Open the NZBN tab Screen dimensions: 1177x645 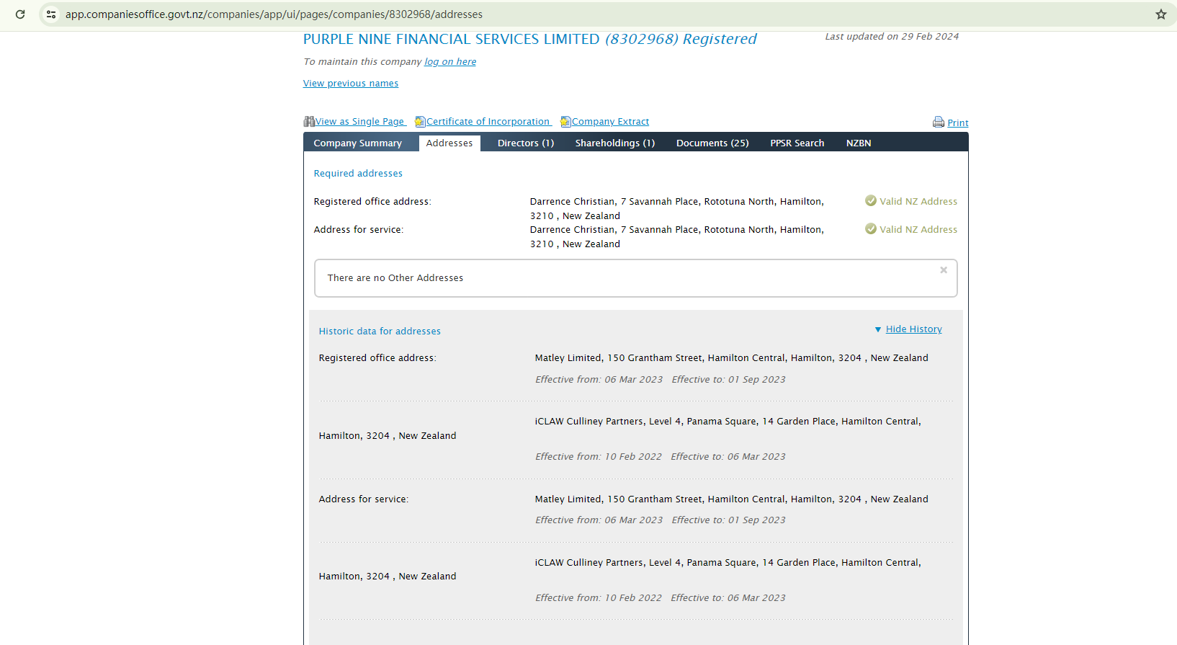tap(859, 143)
